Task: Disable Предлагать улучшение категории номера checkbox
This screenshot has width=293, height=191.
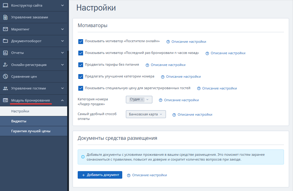Action: point(81,77)
